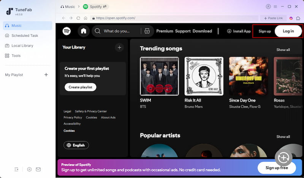Open the Support link

point(183,31)
